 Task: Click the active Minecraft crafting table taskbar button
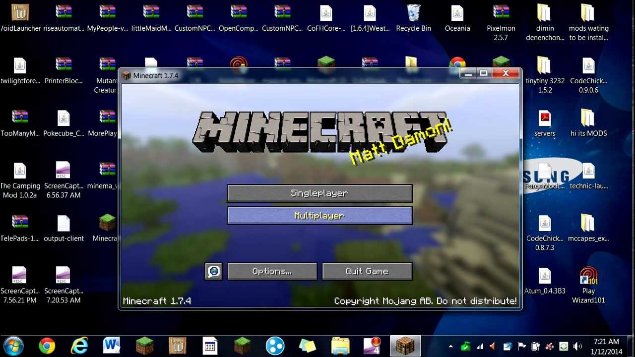[x=405, y=346]
